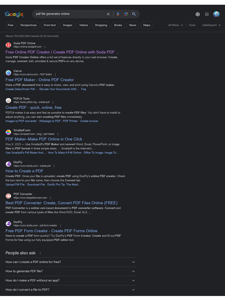Click the Google account profile picture

click(x=216, y=14)
